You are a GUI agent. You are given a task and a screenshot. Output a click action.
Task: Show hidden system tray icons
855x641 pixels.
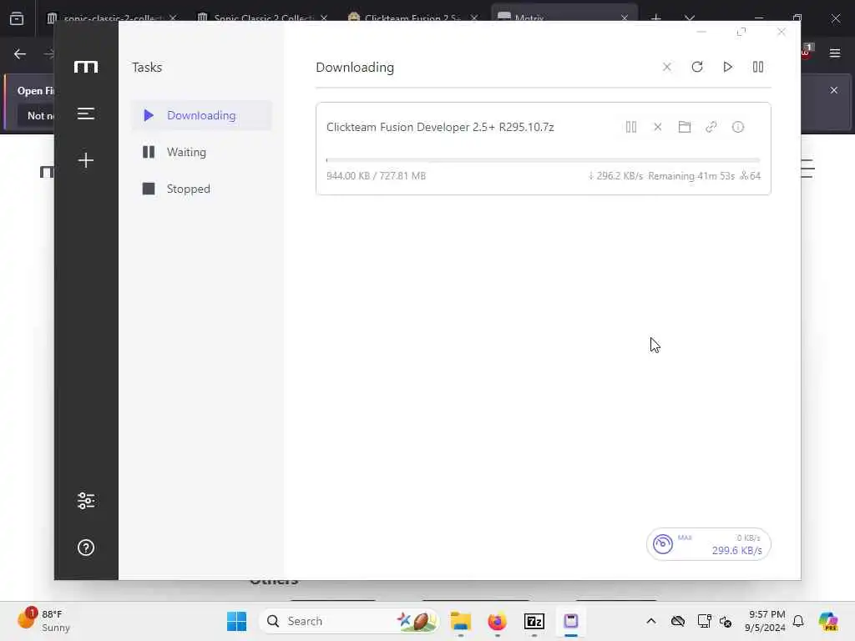tap(651, 621)
